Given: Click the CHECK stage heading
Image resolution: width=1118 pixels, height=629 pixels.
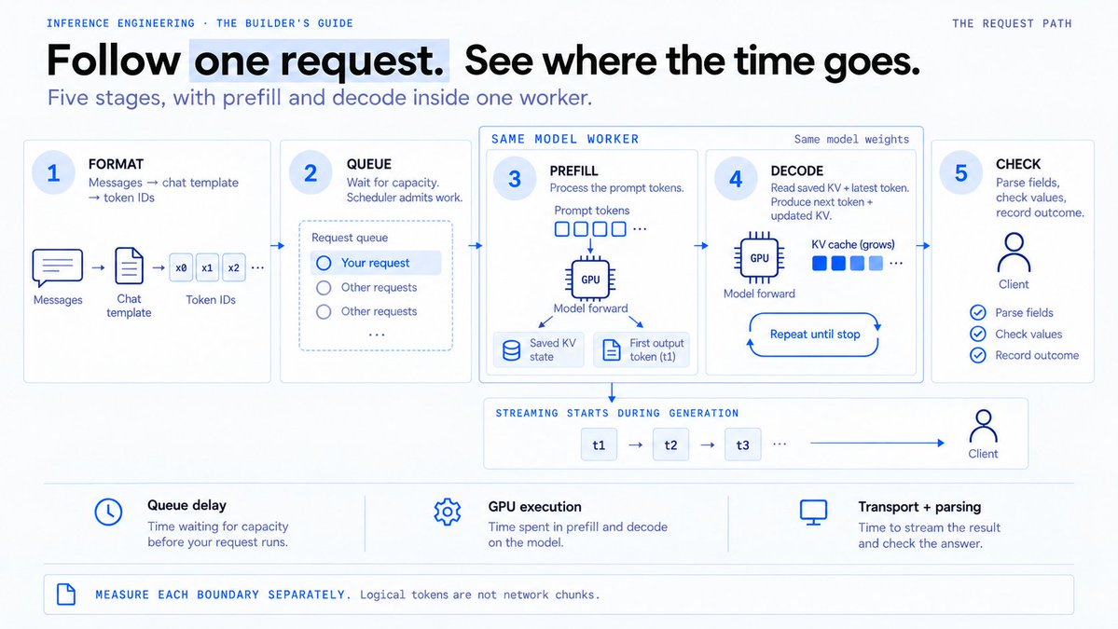Looking at the screenshot, I should 1018,164.
